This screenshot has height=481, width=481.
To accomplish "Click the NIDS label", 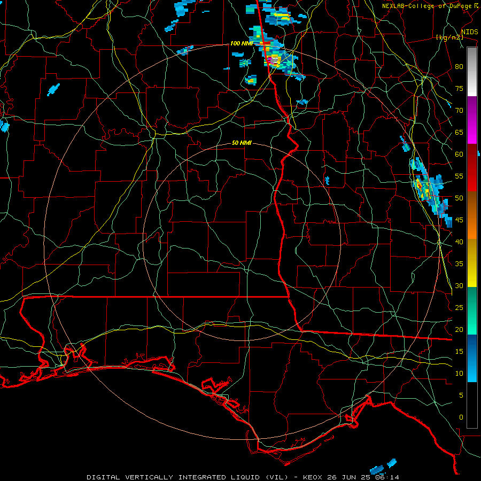I will 469,32.
